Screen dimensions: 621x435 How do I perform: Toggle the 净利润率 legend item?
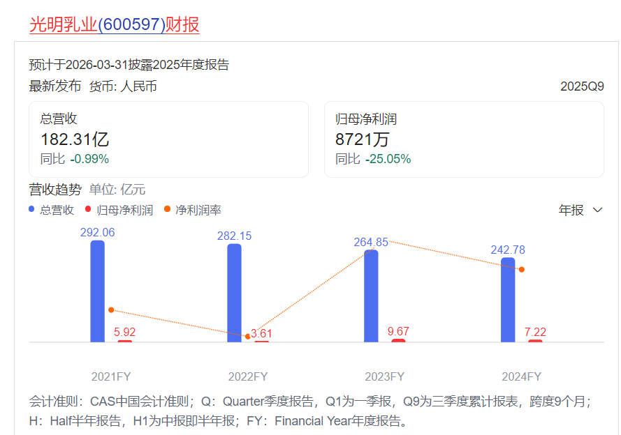193,210
